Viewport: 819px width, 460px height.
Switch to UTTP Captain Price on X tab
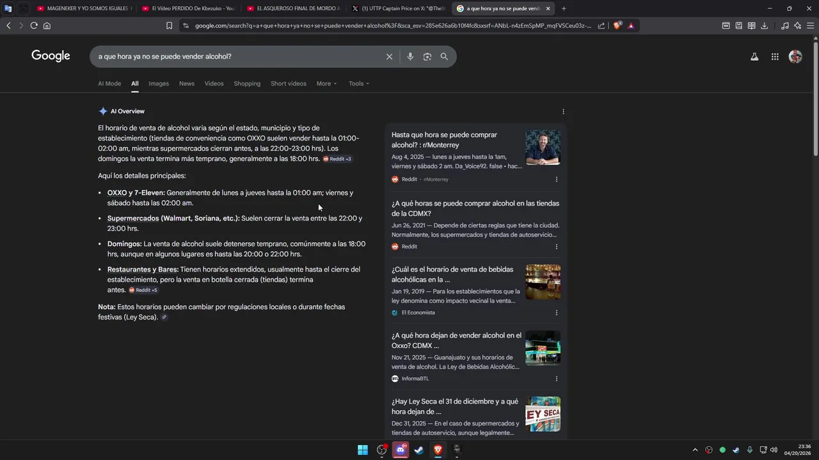tap(398, 8)
